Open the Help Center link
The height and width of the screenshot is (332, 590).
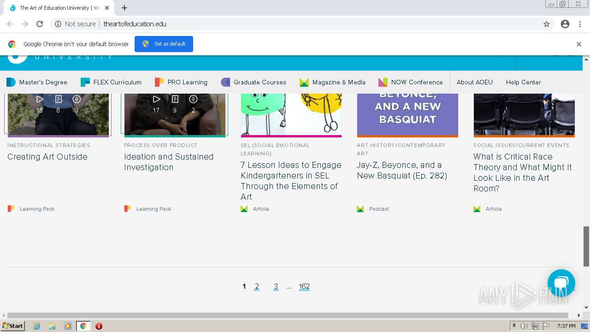point(523,82)
